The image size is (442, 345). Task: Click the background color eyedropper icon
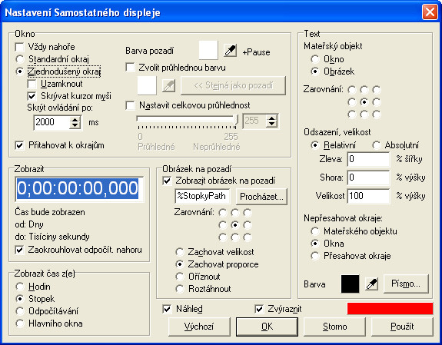click(230, 51)
